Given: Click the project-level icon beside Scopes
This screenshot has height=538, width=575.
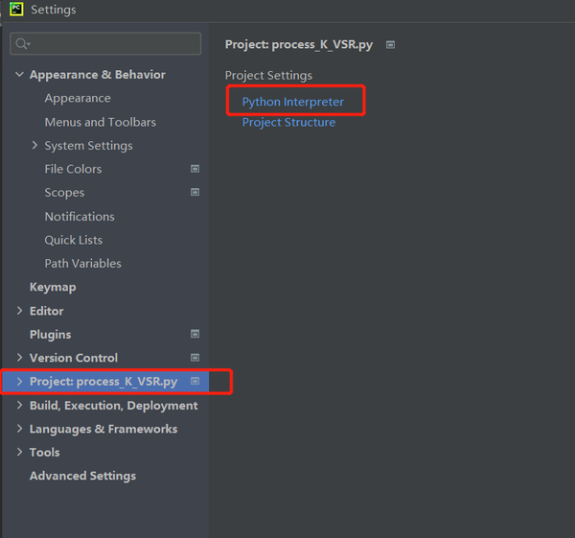Looking at the screenshot, I should click(195, 193).
